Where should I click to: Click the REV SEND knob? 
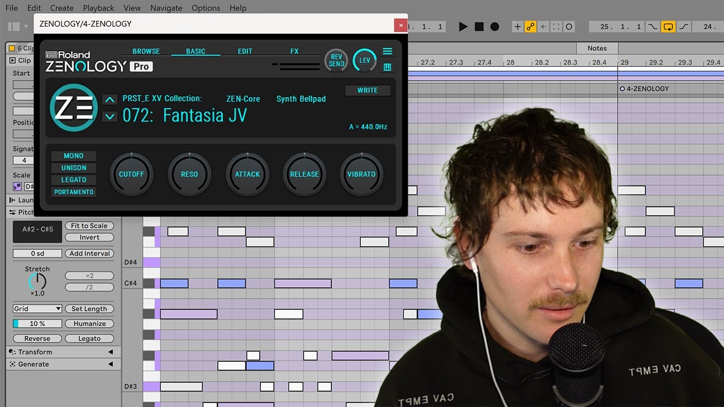(x=336, y=60)
